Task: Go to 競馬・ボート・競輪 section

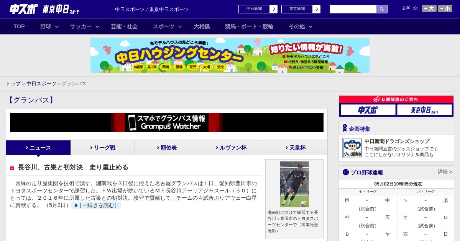Action: click(x=249, y=26)
